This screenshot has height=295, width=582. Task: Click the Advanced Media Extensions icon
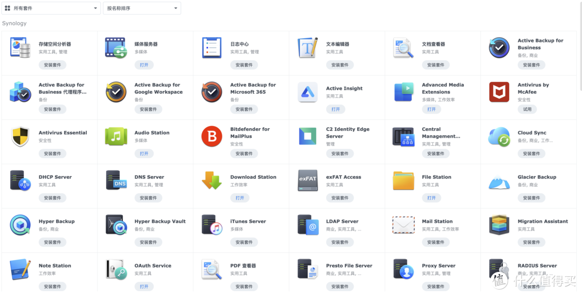pos(404,92)
